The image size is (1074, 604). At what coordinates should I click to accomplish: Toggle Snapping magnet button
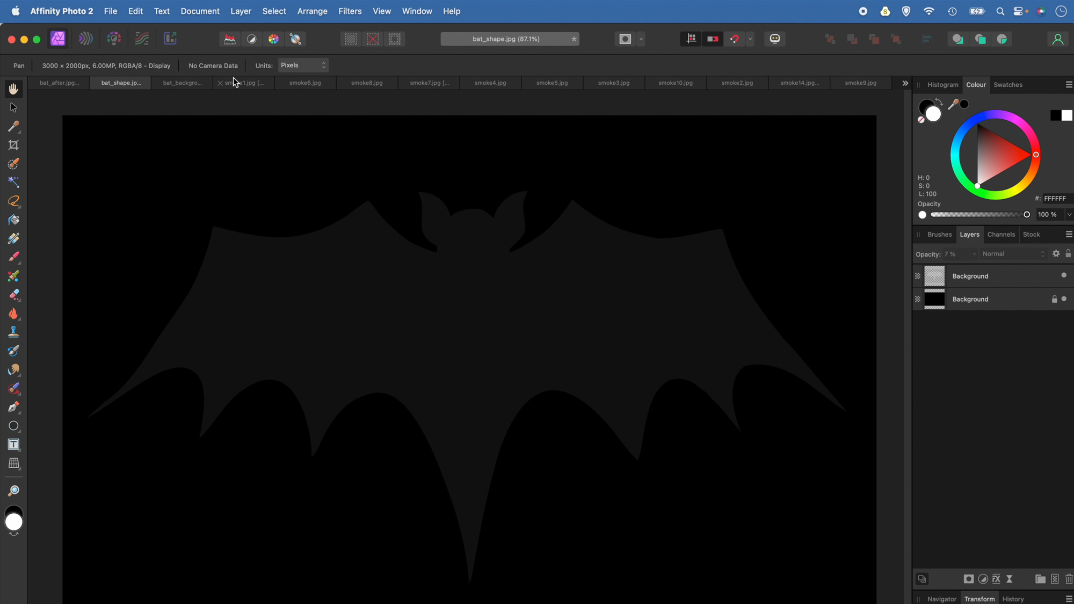click(735, 39)
